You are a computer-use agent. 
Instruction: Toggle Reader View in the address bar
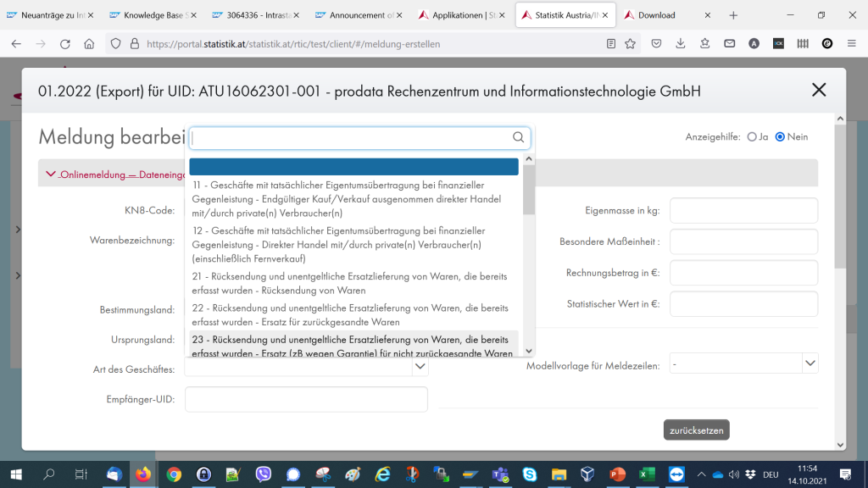click(x=609, y=44)
